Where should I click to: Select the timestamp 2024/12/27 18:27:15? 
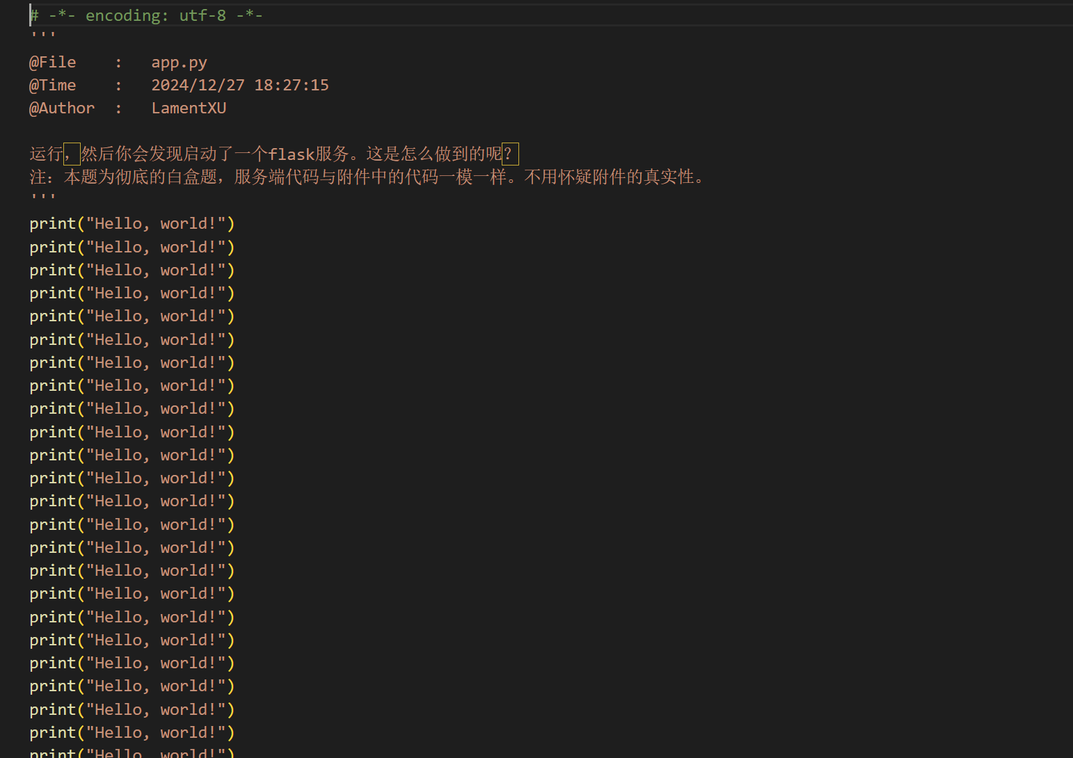click(240, 85)
